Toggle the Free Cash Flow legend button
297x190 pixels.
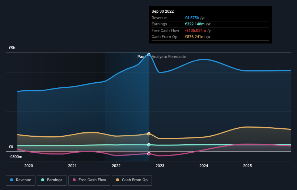(x=89, y=180)
